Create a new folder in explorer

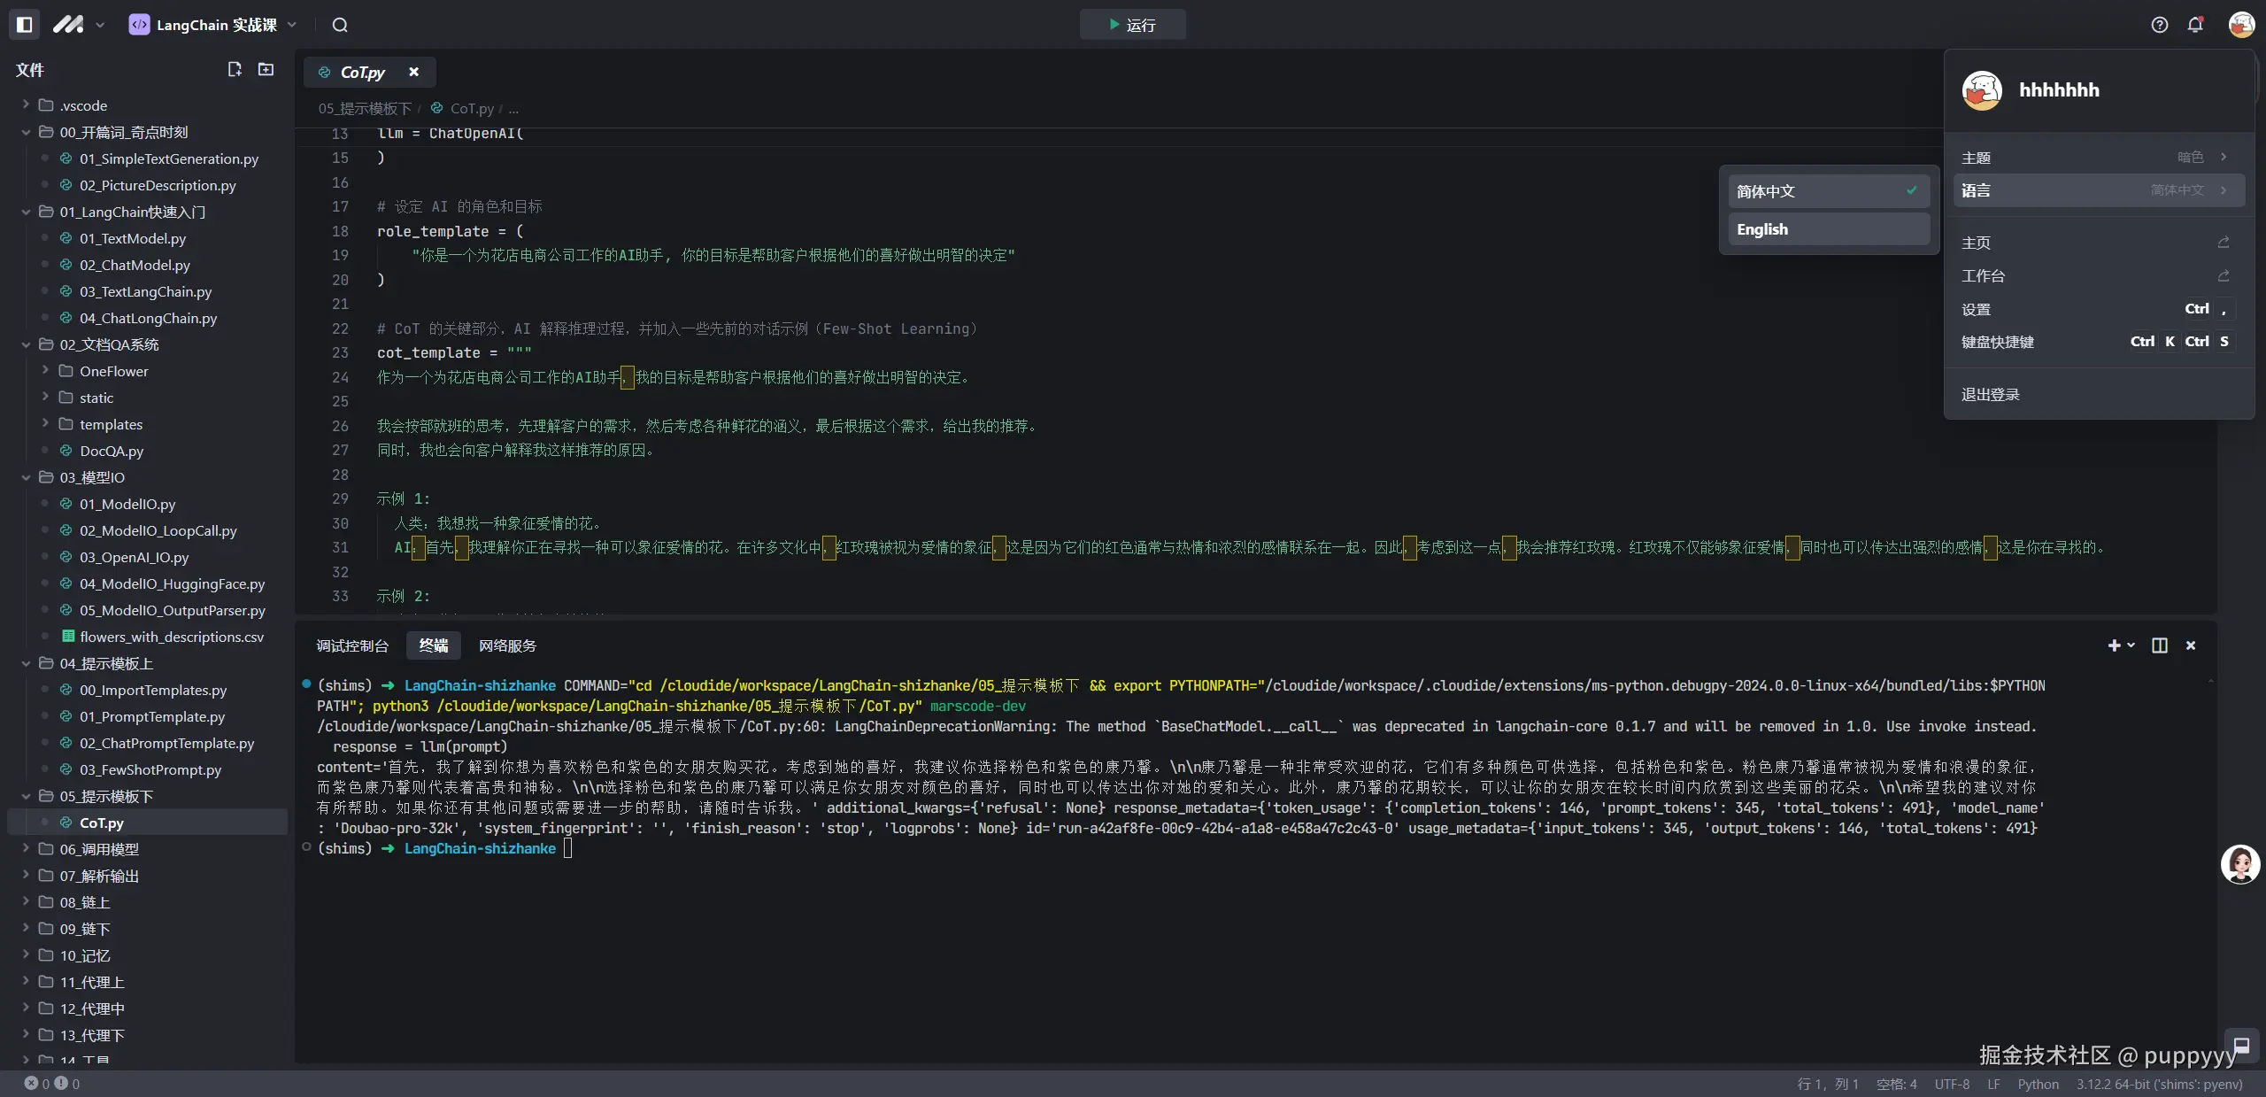266,69
